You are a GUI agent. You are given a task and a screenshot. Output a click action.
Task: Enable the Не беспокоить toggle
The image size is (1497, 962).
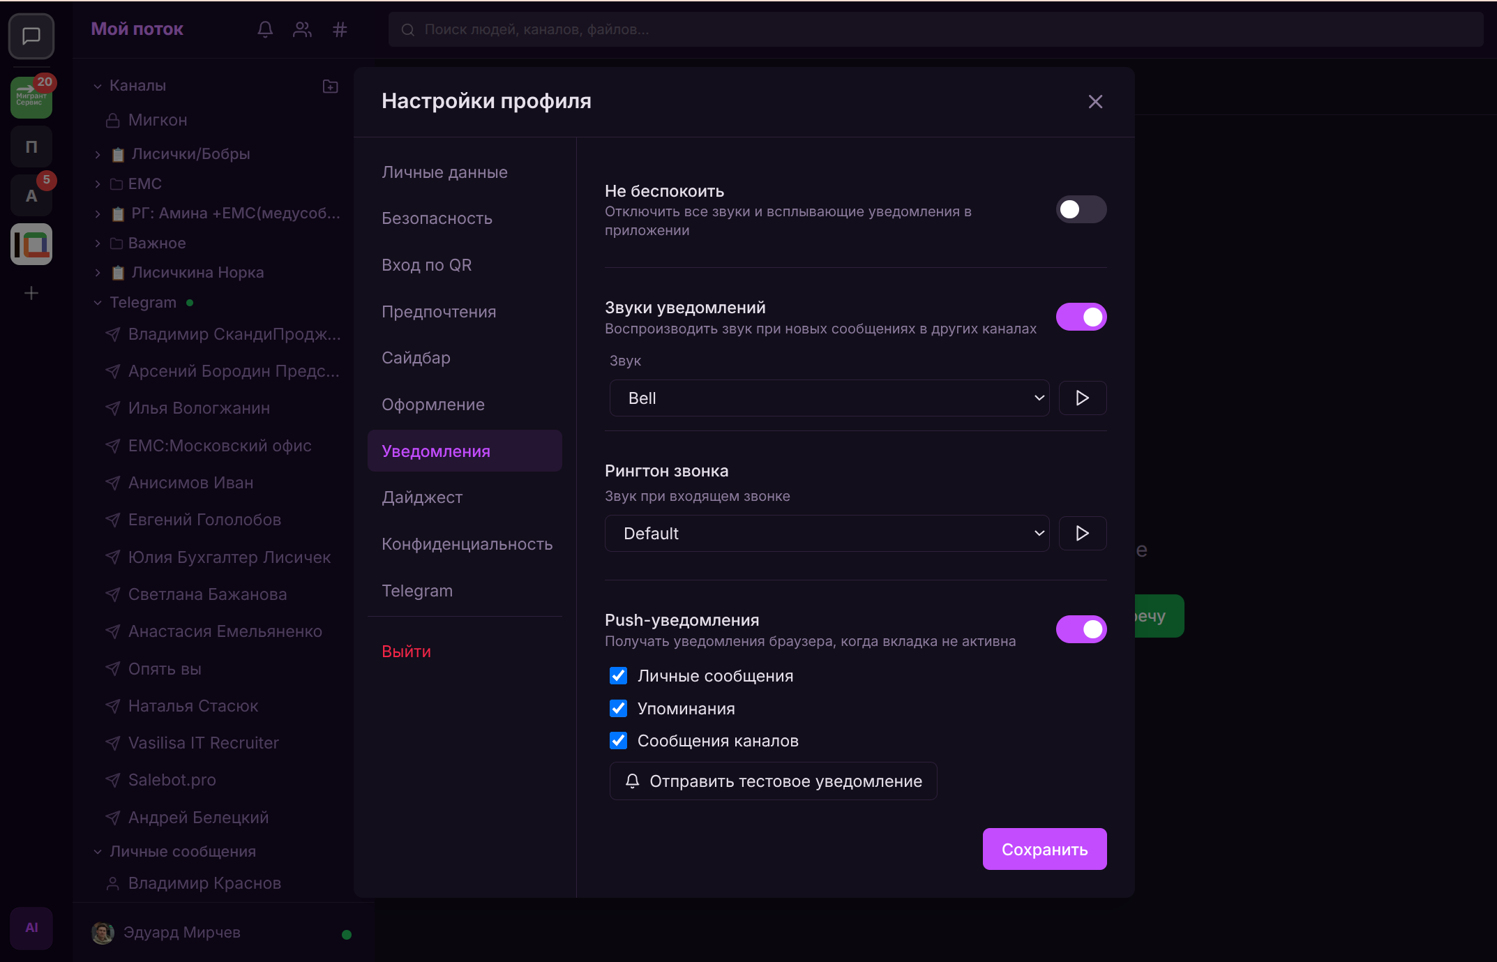click(x=1081, y=209)
